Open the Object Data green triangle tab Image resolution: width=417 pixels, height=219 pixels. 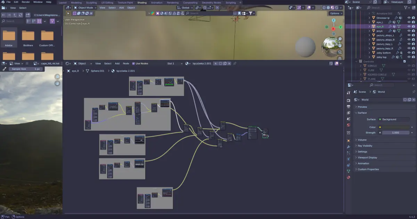pos(349,171)
